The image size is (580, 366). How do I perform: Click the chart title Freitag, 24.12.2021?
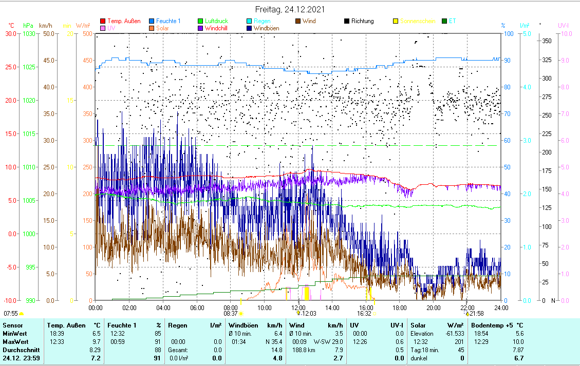[x=290, y=10]
